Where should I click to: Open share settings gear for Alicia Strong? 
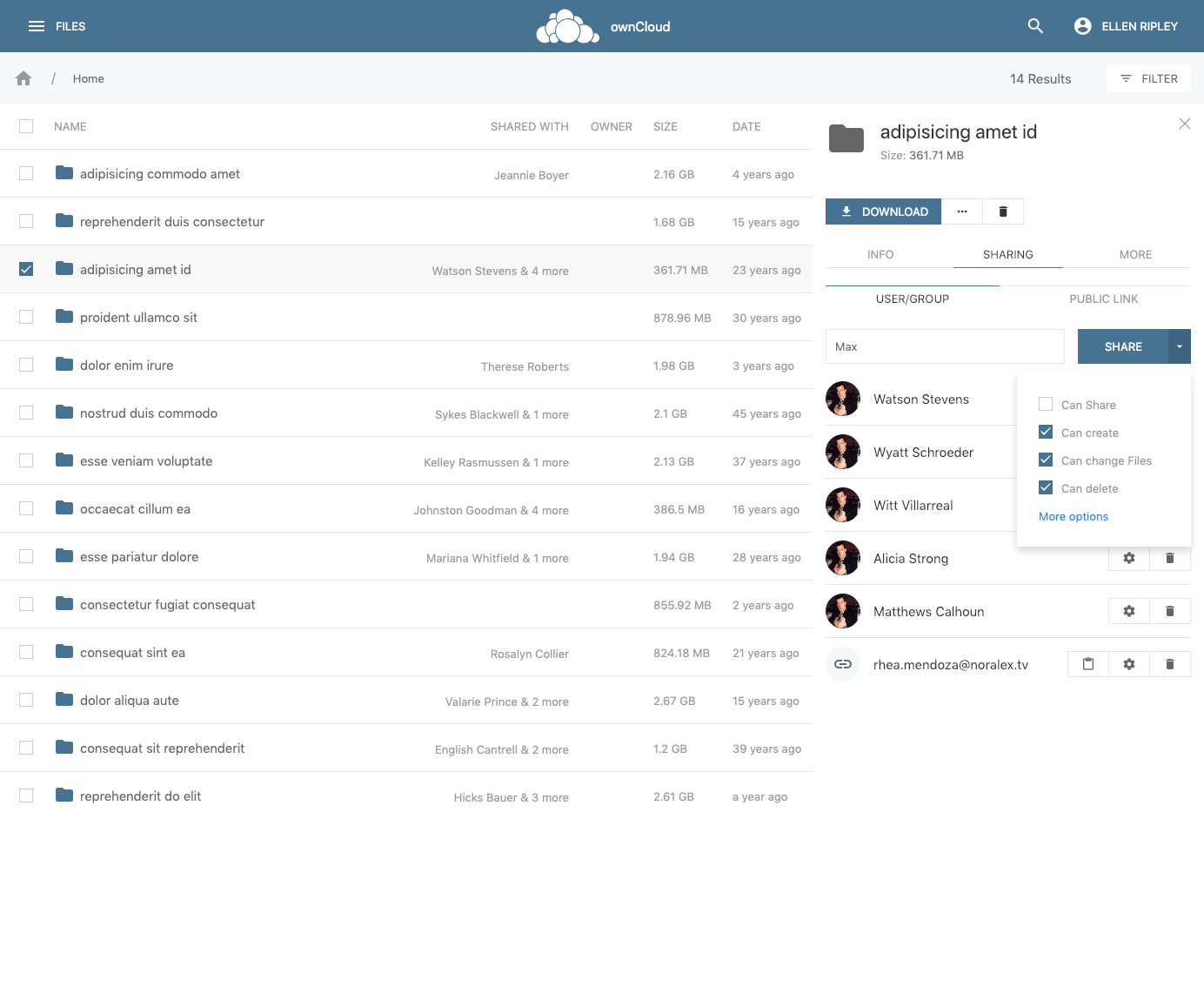1129,558
